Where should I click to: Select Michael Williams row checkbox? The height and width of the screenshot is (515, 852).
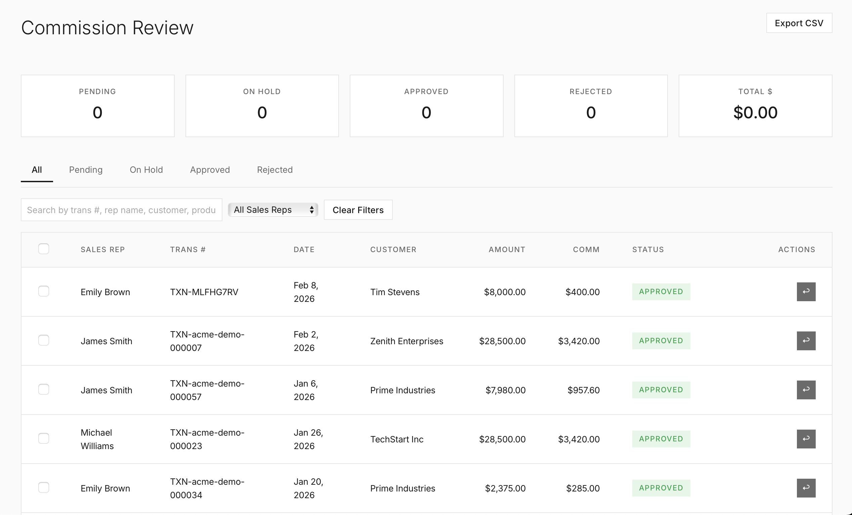pos(44,439)
